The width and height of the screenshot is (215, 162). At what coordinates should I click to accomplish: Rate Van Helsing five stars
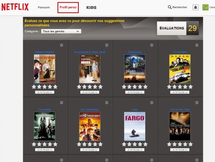pos(55,144)
